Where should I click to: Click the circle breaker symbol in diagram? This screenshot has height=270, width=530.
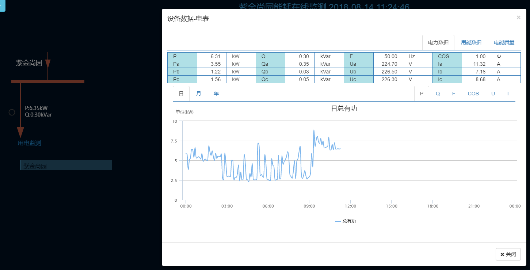coord(12,112)
